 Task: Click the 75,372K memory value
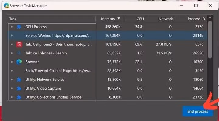pyautogui.click(x=114, y=62)
